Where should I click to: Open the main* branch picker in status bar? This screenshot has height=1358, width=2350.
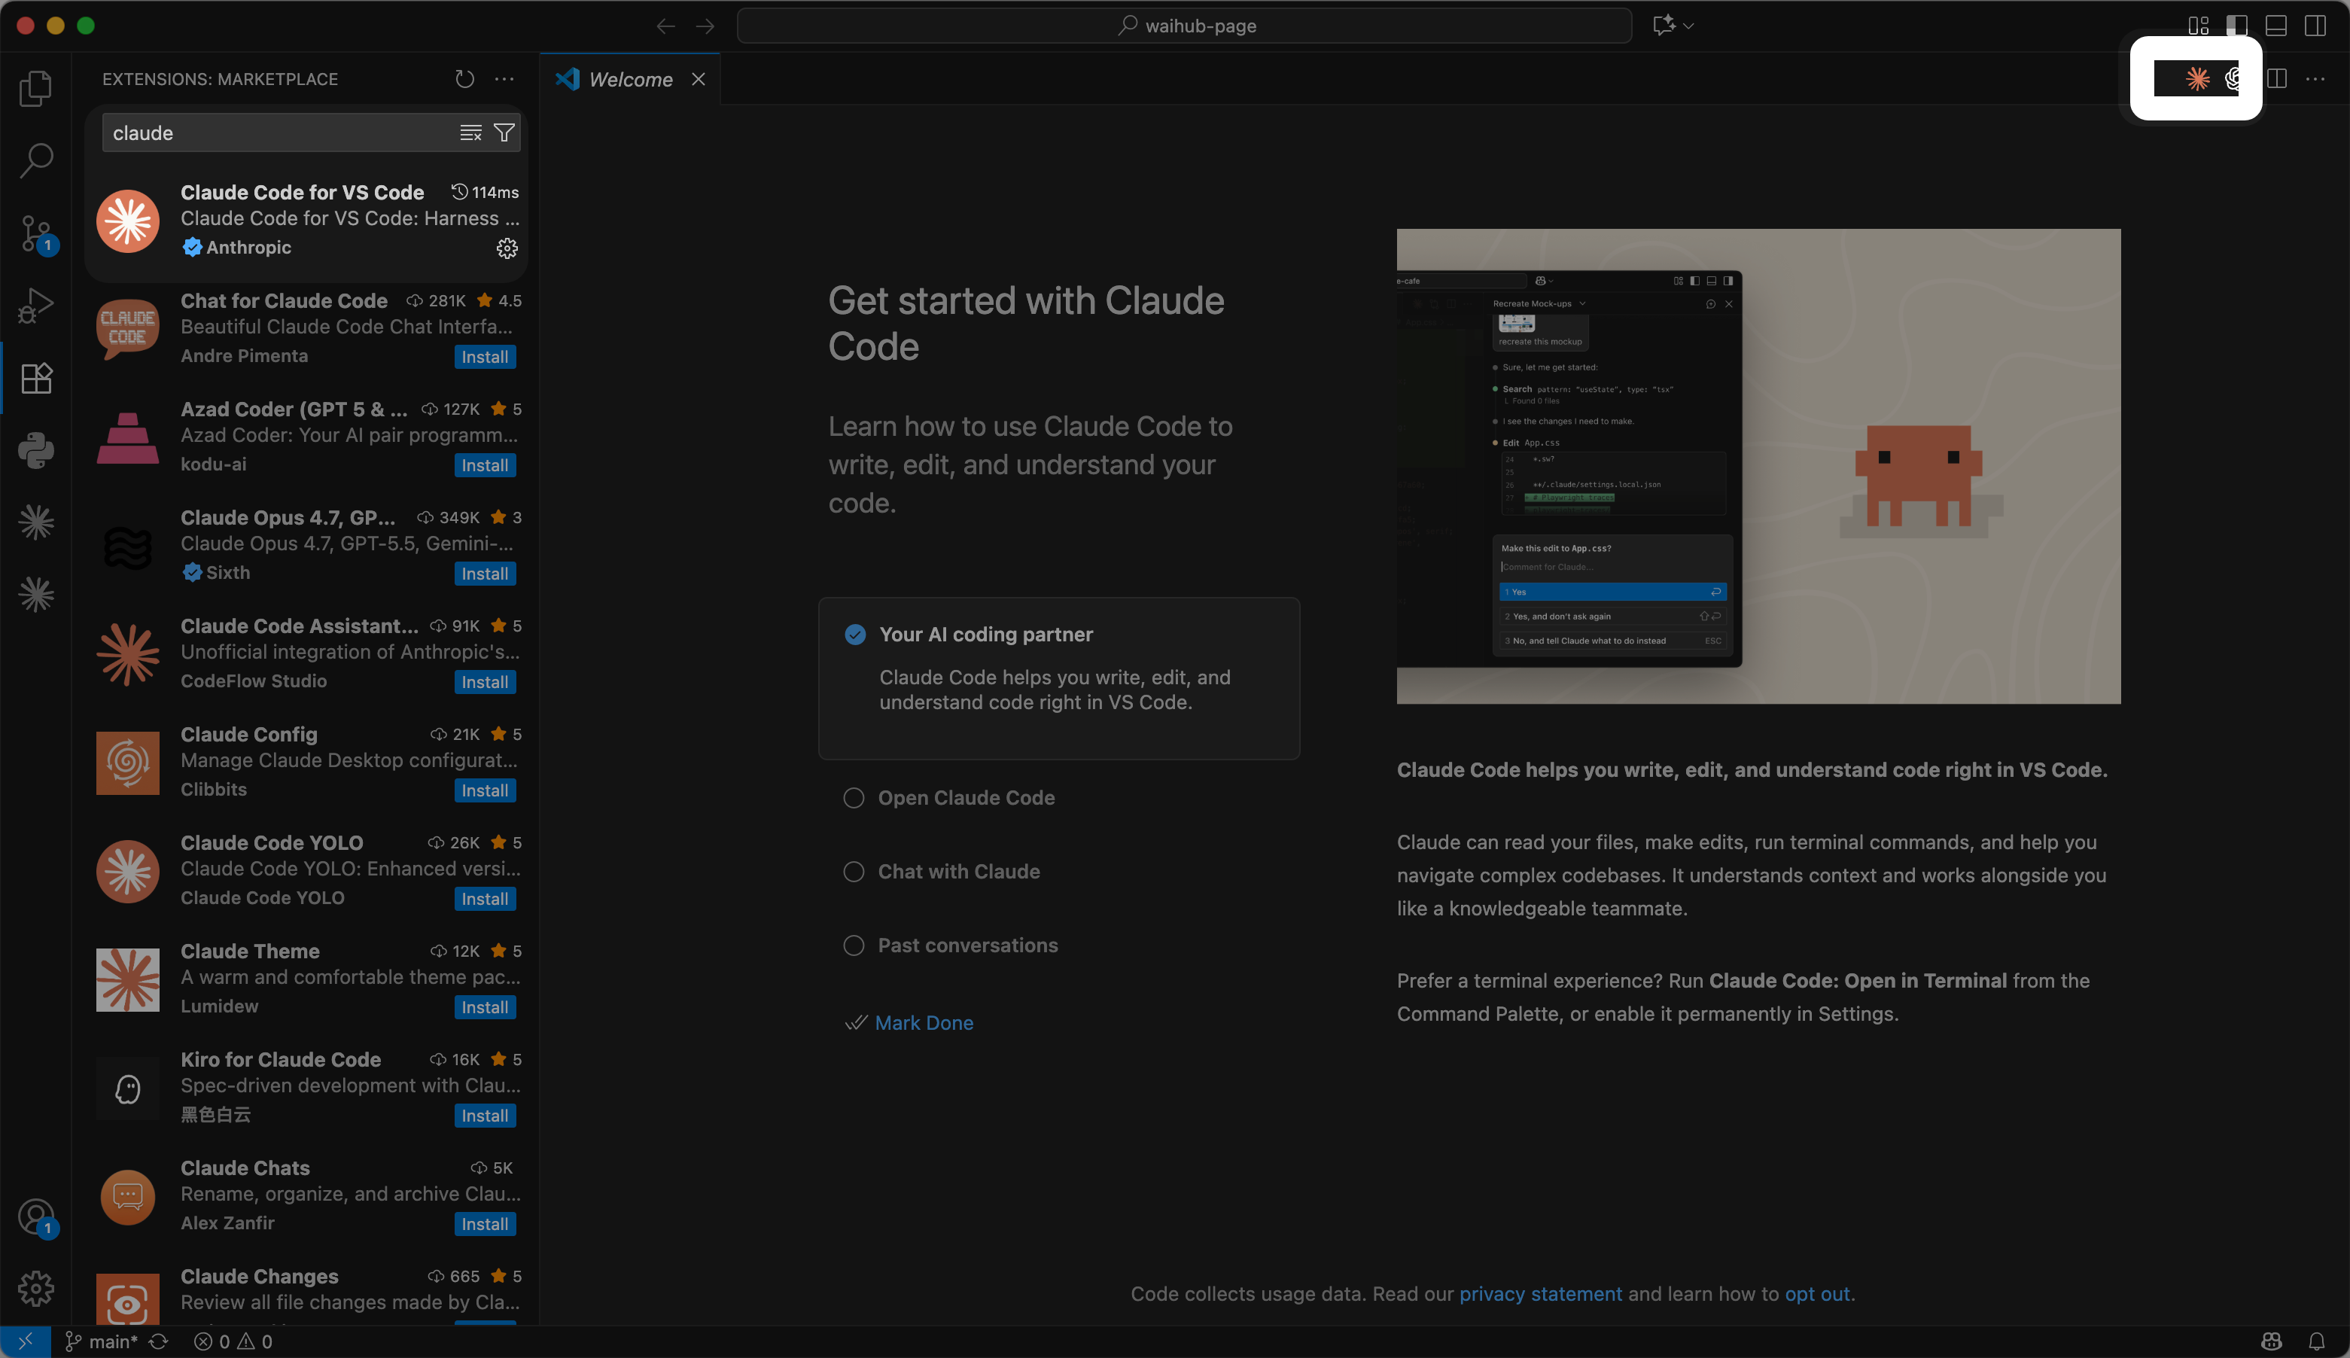[101, 1341]
